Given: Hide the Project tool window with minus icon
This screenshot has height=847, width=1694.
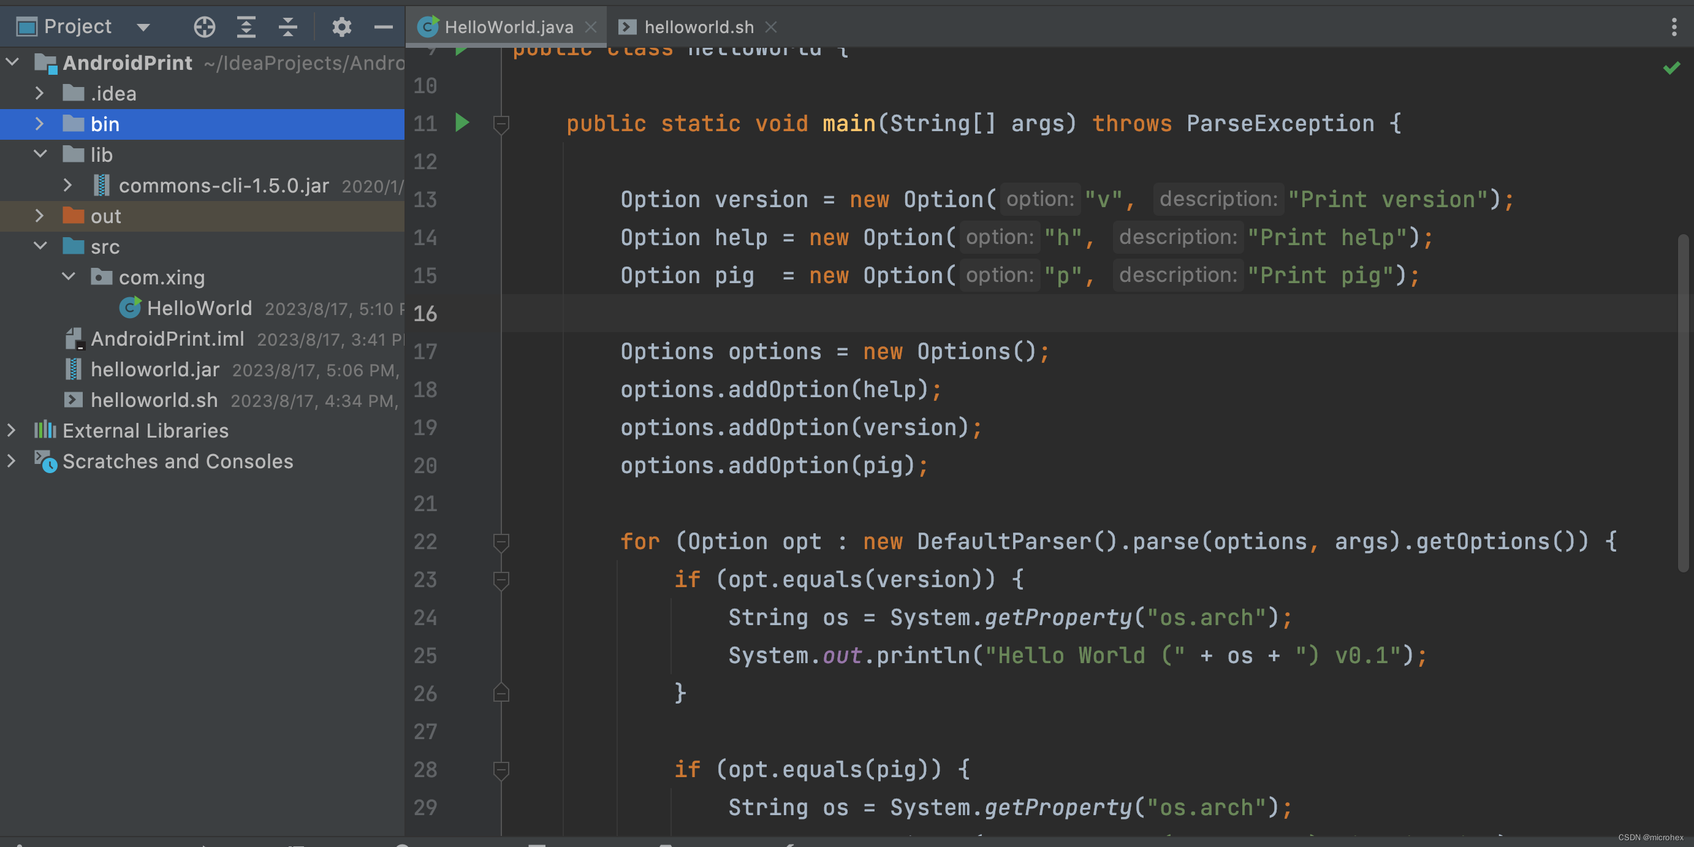Looking at the screenshot, I should [x=384, y=27].
